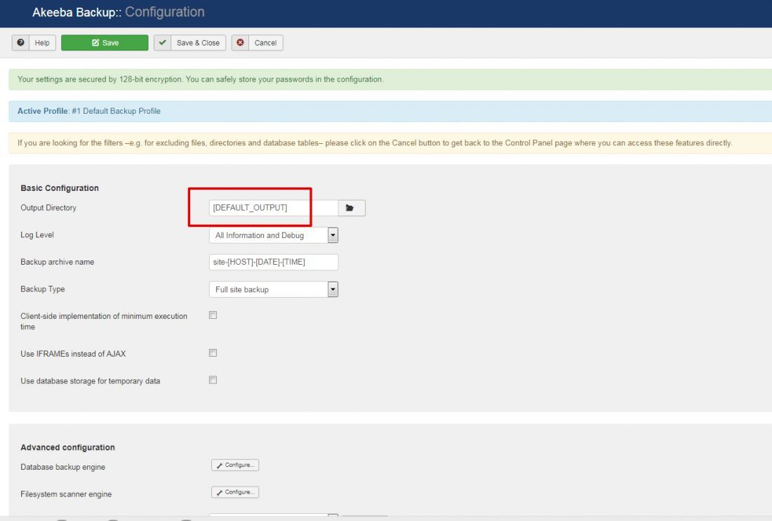Click the Advanced configuration heading
Screen dimensions: 772x521
click(67, 448)
